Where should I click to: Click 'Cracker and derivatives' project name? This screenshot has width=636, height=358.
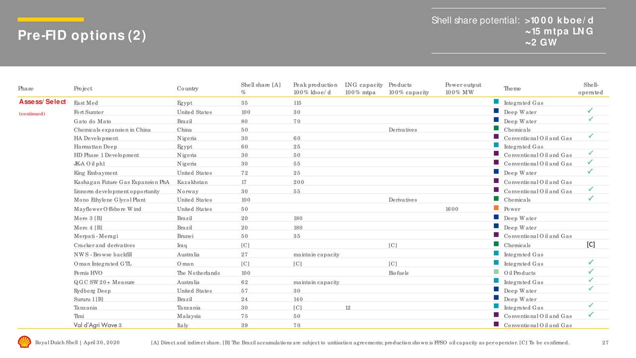104,245
